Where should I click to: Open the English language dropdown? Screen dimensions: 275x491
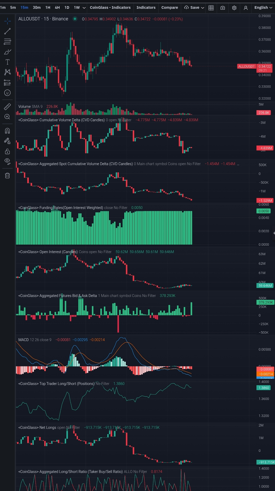point(263,7)
